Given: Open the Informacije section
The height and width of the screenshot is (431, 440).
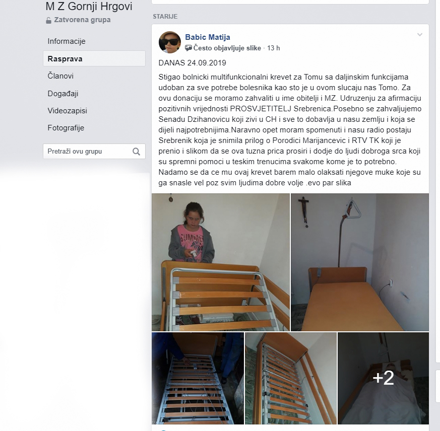Looking at the screenshot, I should click(x=67, y=41).
